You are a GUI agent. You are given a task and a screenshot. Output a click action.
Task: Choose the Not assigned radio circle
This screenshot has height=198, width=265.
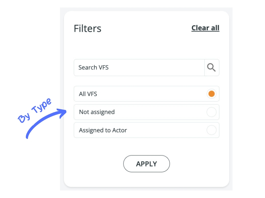coord(211,112)
